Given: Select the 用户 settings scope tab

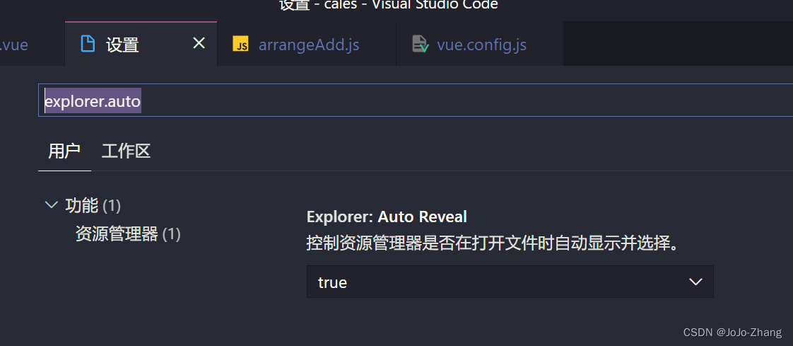Looking at the screenshot, I should (x=64, y=151).
